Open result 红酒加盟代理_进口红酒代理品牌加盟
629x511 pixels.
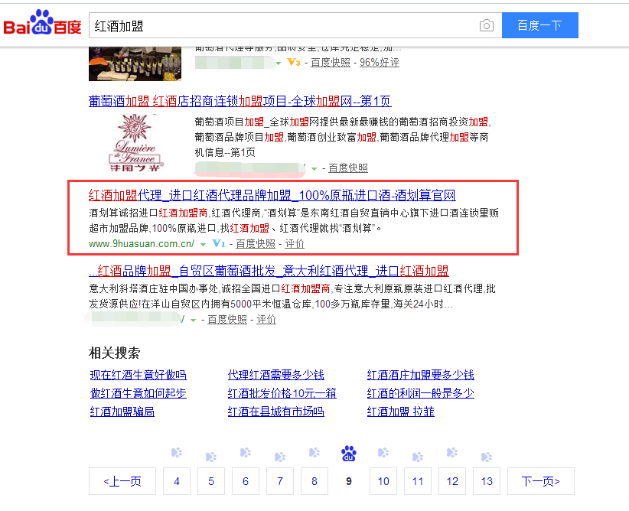(x=272, y=195)
